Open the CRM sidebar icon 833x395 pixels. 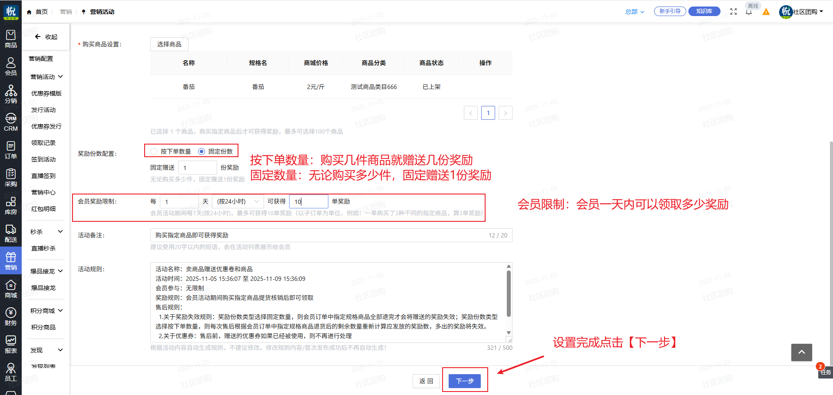point(11,122)
